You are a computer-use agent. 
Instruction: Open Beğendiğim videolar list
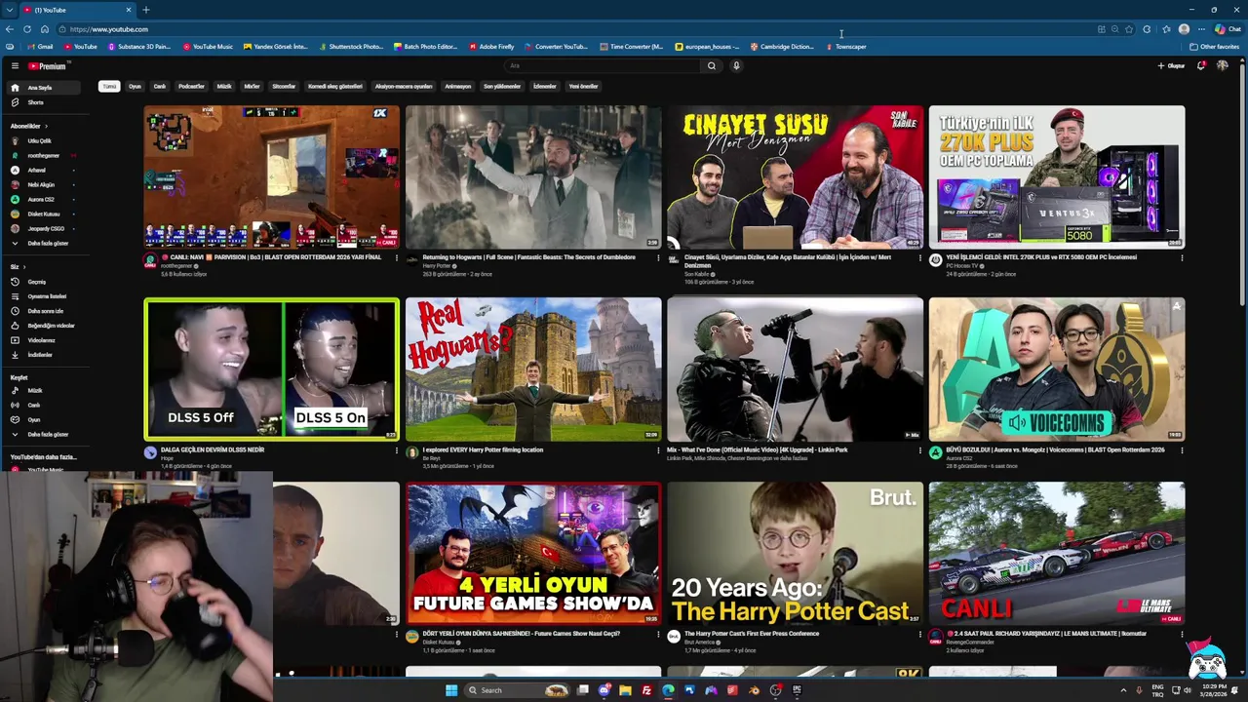51,326
